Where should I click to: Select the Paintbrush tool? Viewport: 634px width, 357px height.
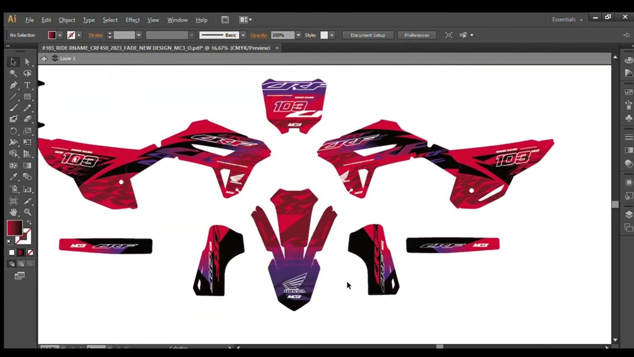pos(13,108)
